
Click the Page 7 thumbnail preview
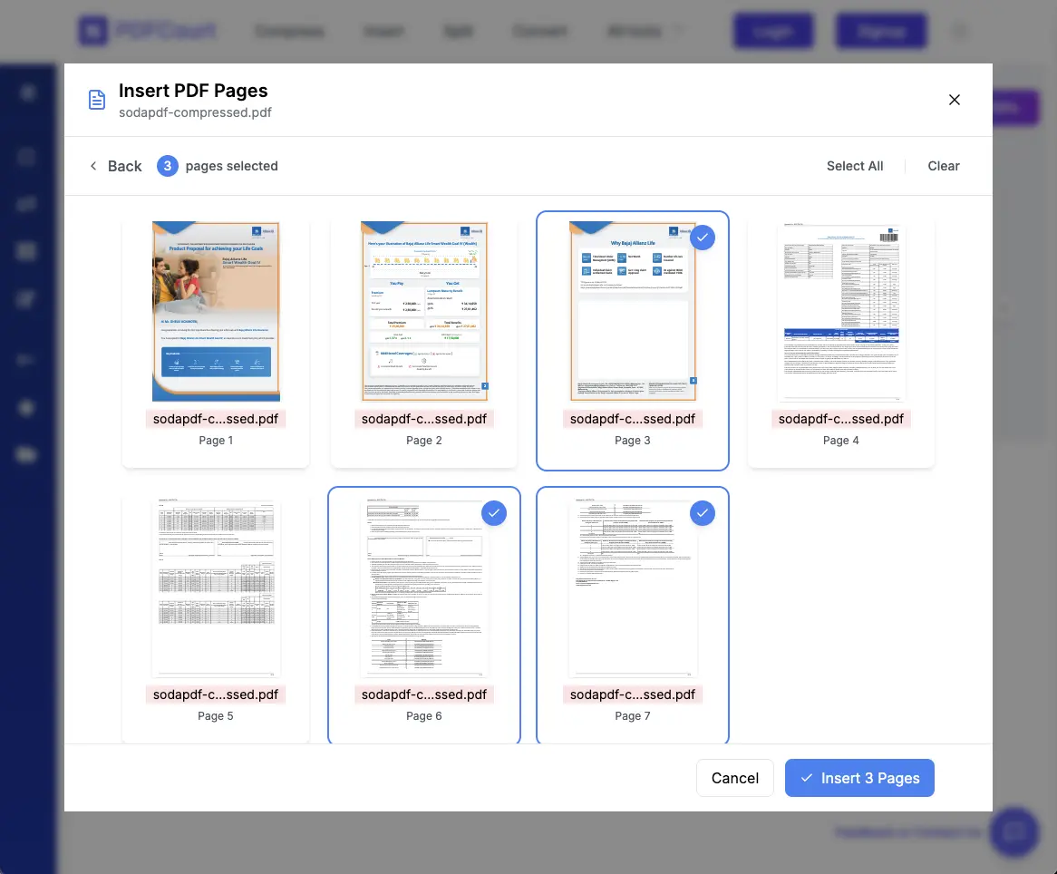click(x=633, y=588)
